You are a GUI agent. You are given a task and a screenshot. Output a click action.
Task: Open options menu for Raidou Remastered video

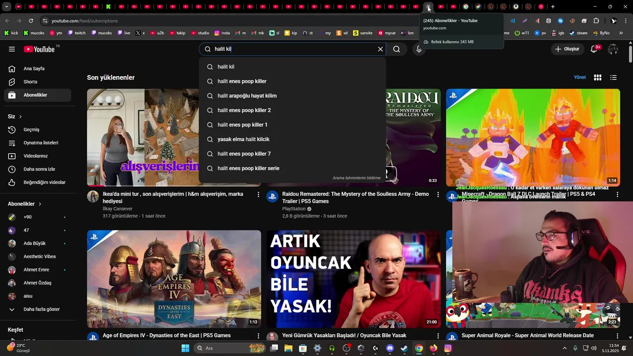coord(438,195)
